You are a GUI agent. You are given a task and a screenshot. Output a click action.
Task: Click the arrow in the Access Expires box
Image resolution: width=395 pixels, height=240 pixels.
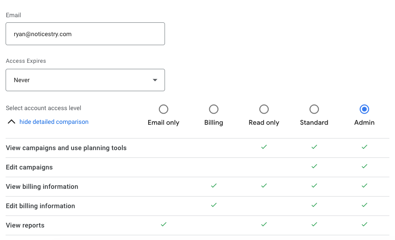pyautogui.click(x=155, y=80)
